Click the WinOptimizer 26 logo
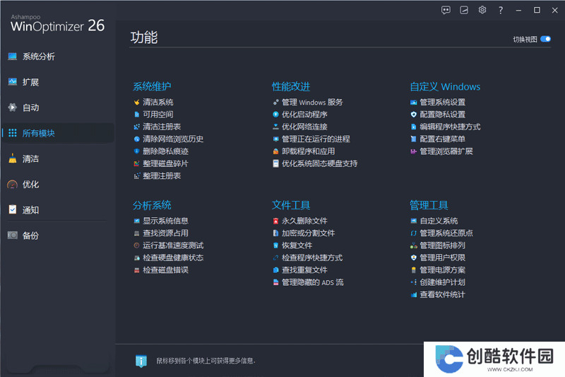The image size is (565, 377). (x=57, y=23)
